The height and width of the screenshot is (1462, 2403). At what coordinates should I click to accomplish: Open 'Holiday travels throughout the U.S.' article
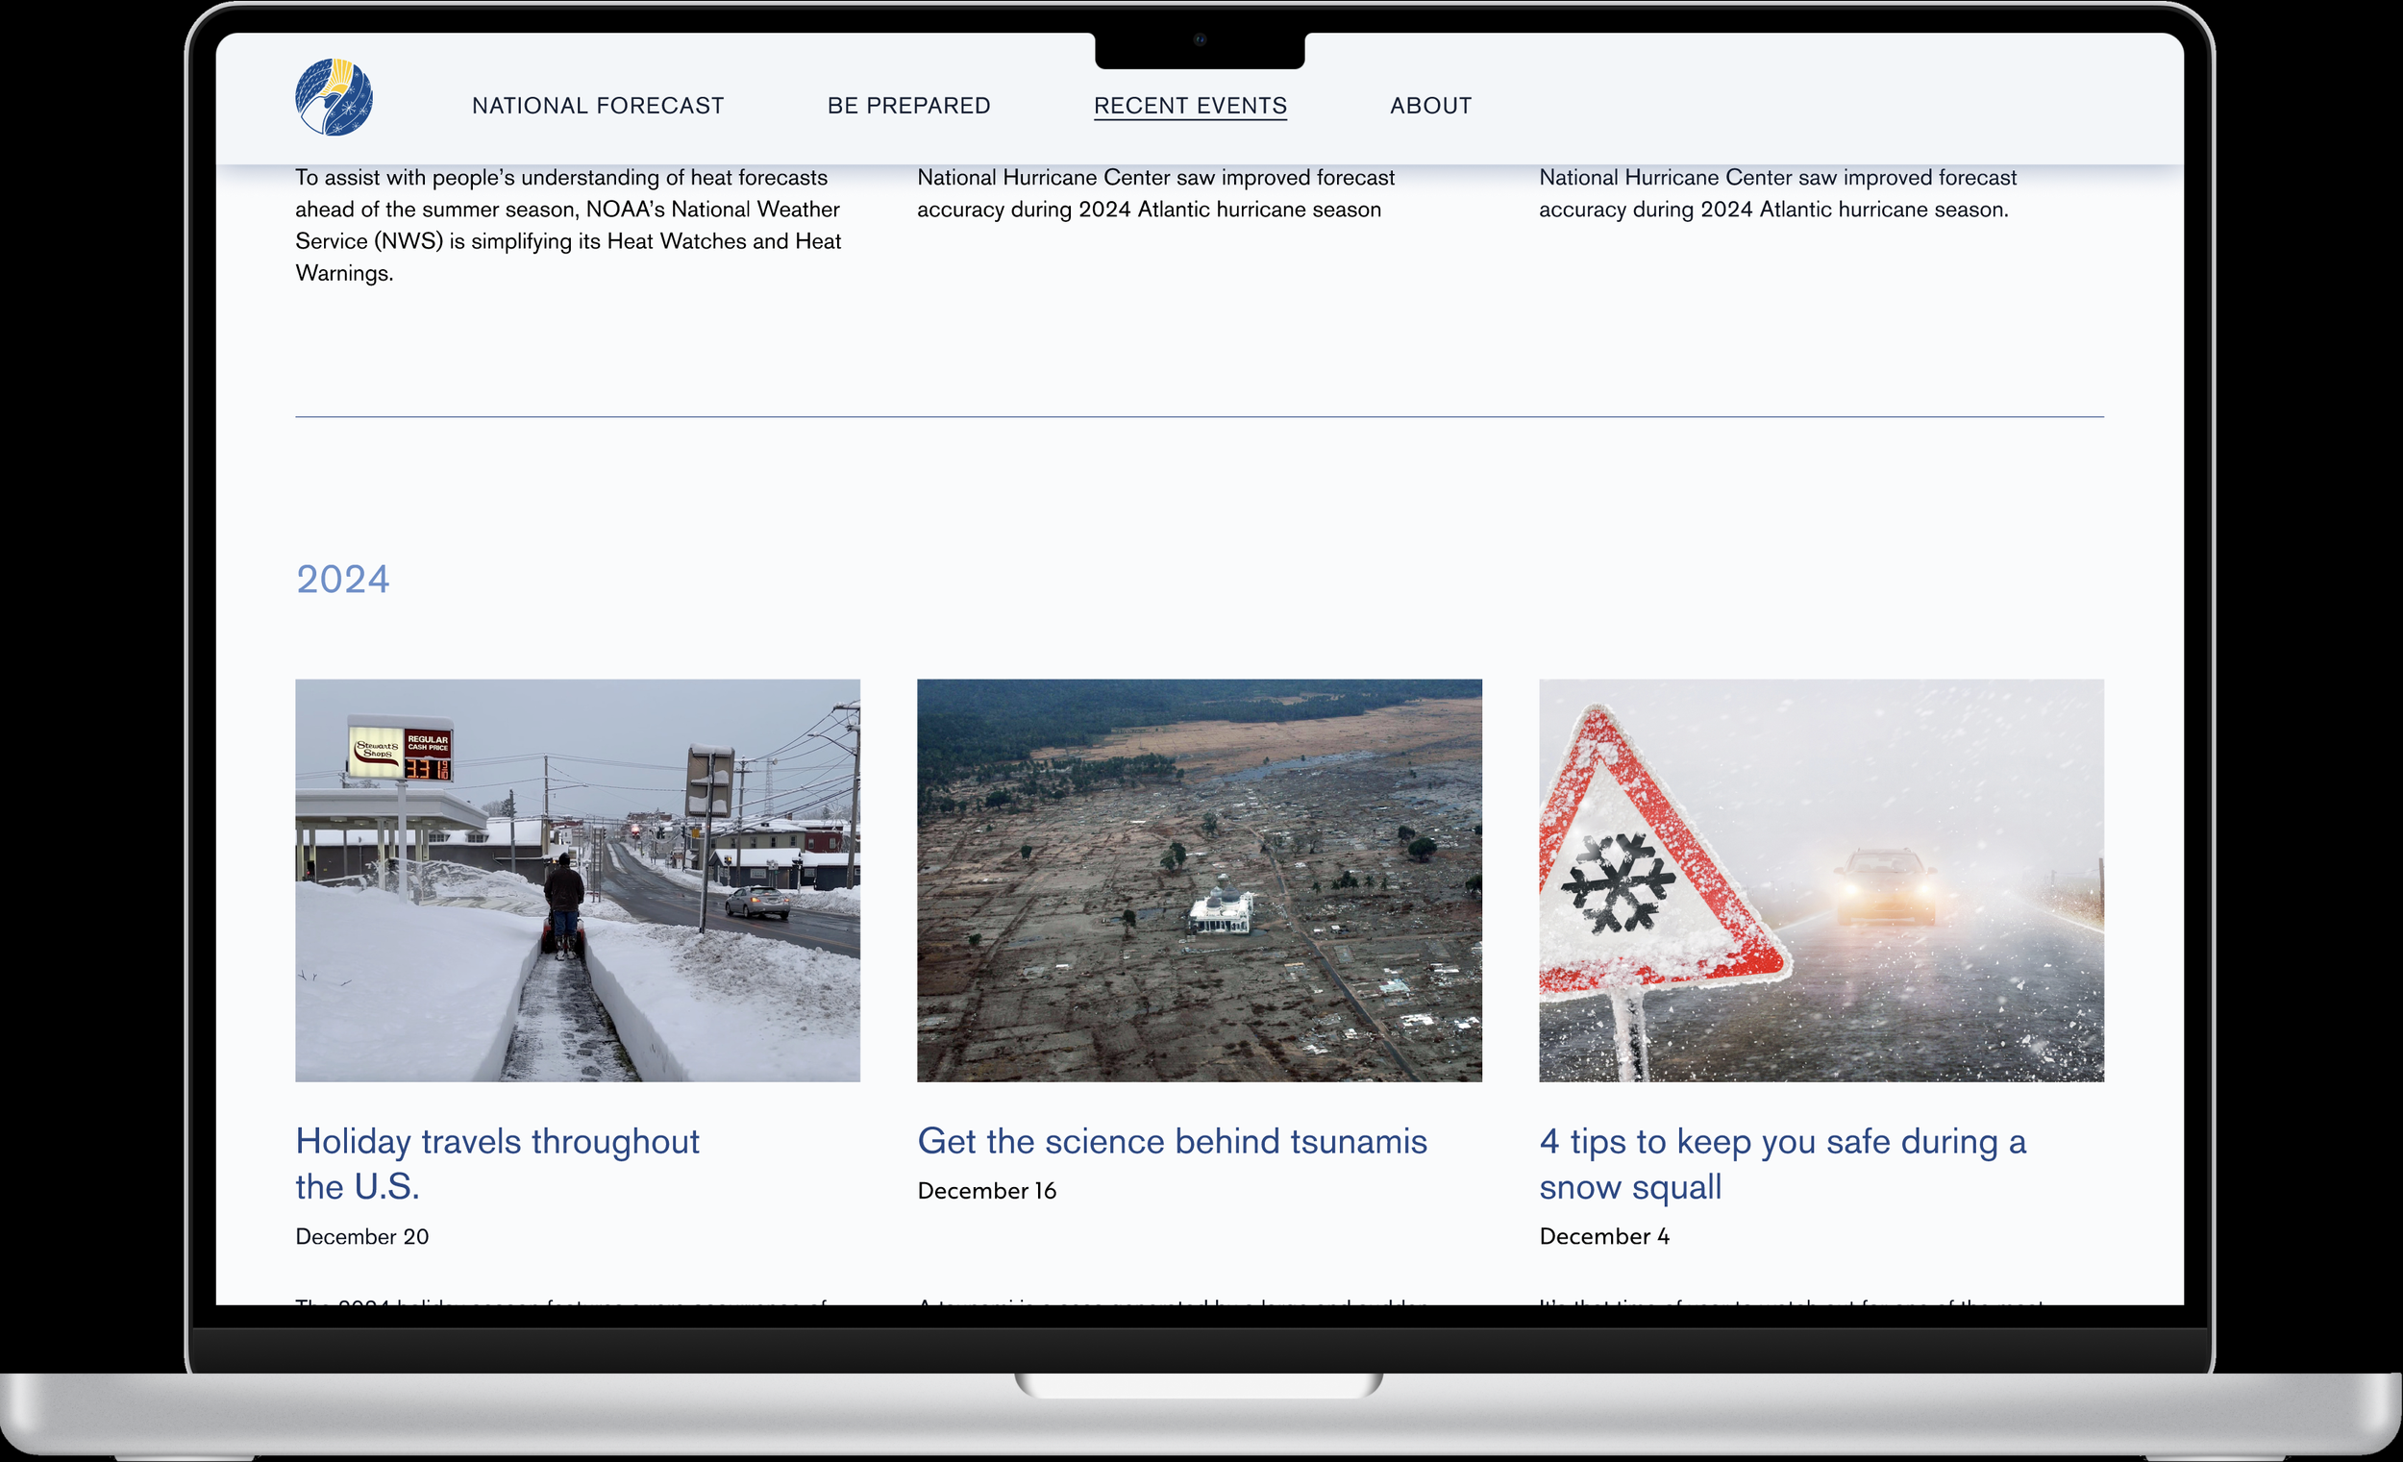coord(497,1164)
